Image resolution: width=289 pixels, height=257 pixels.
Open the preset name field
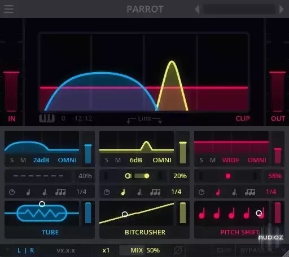tap(239, 9)
